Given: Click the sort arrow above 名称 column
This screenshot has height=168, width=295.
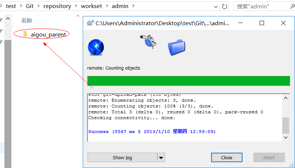Looking at the screenshot, I should (78, 16).
